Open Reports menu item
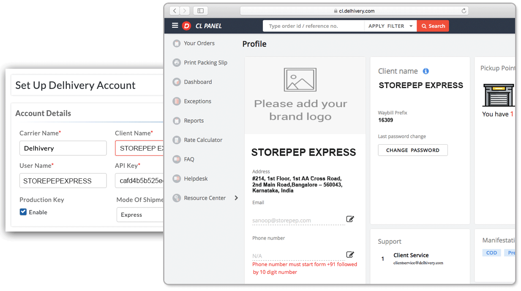521x291 pixels. (194, 121)
